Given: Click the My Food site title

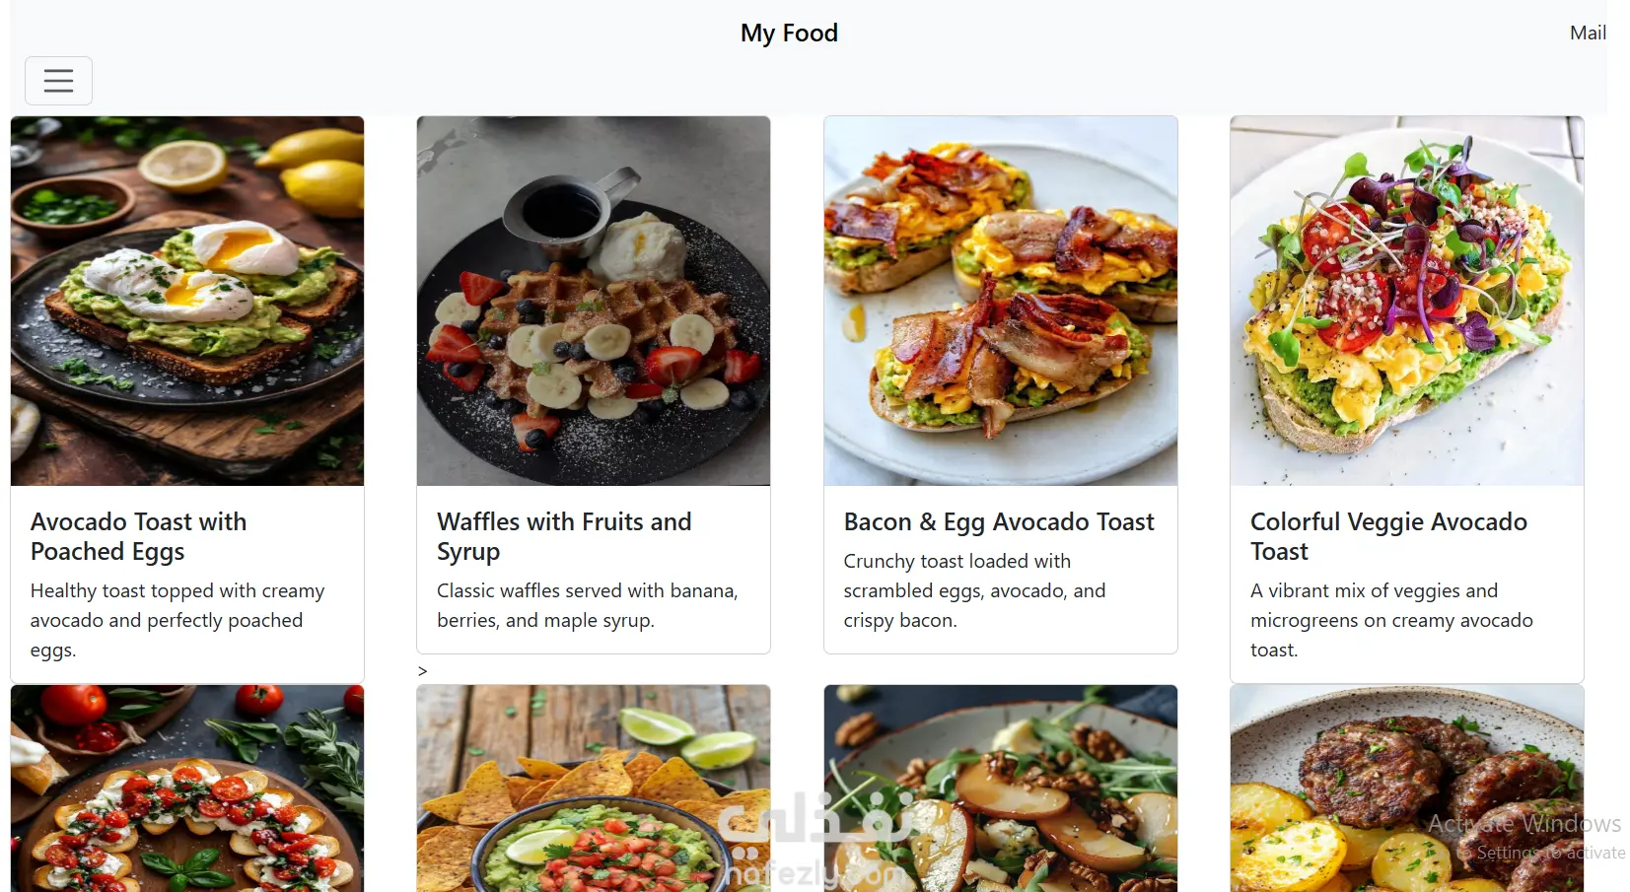Looking at the screenshot, I should [x=789, y=33].
